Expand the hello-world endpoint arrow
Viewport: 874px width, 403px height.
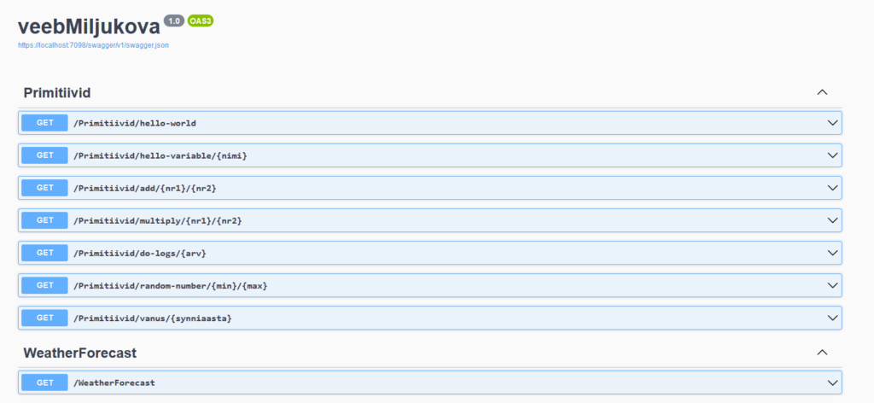(x=833, y=123)
